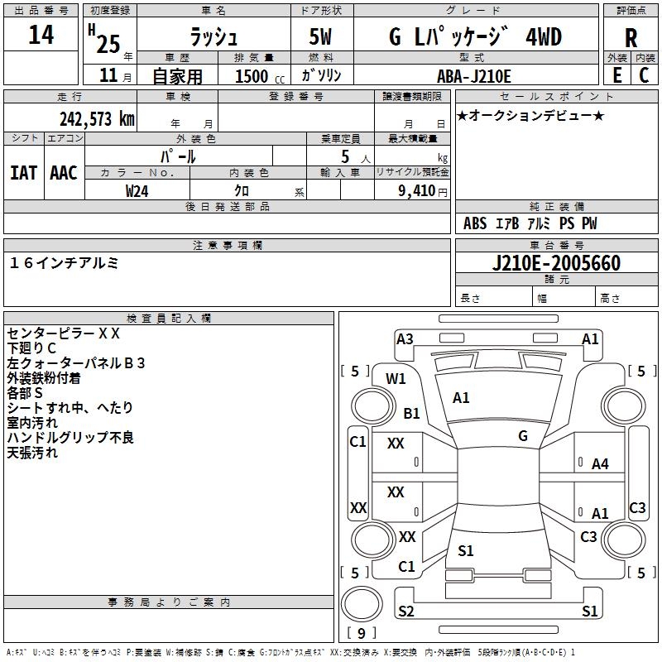
Task: Click first registration year H25
Action: click(x=104, y=39)
